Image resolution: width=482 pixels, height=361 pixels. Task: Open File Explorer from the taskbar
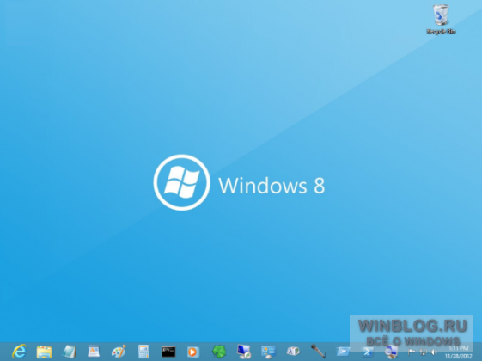click(44, 352)
